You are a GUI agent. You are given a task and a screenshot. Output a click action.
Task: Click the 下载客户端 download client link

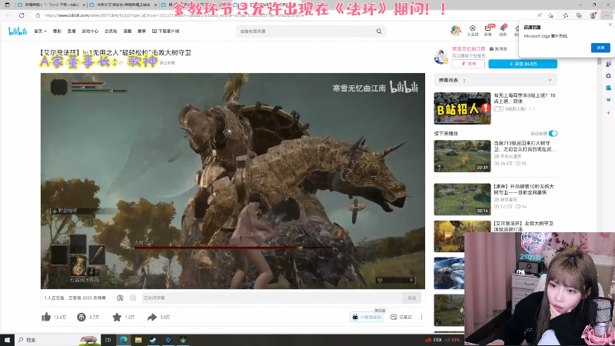tap(165, 31)
